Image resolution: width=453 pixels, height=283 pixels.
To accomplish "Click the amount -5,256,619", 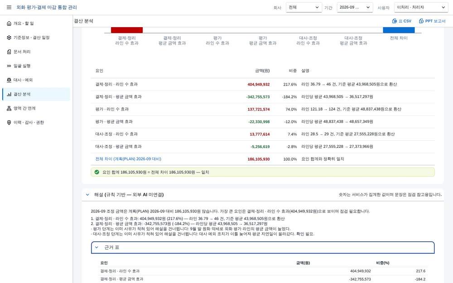I will click(260, 147).
